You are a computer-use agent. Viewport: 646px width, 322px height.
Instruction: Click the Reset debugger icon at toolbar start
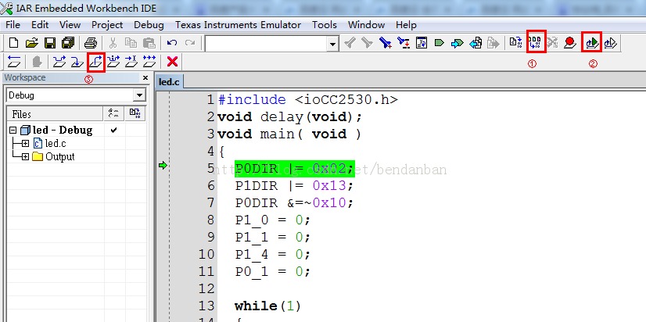(14, 61)
